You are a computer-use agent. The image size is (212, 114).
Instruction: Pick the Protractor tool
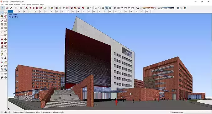[2, 54]
